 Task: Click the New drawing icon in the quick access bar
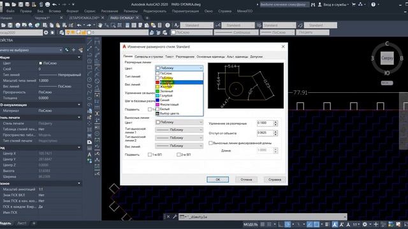tap(7, 4)
